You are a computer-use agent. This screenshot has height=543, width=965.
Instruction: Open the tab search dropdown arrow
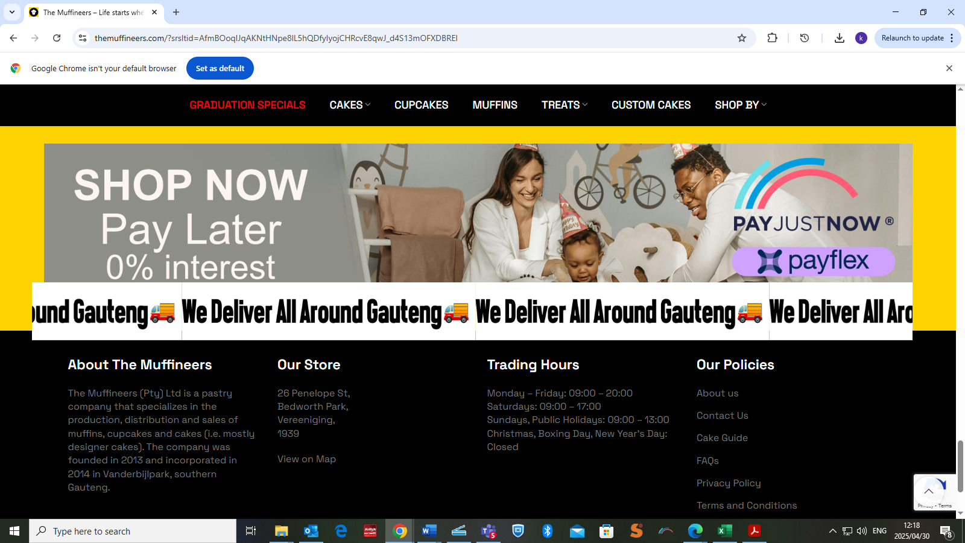pyautogui.click(x=12, y=12)
